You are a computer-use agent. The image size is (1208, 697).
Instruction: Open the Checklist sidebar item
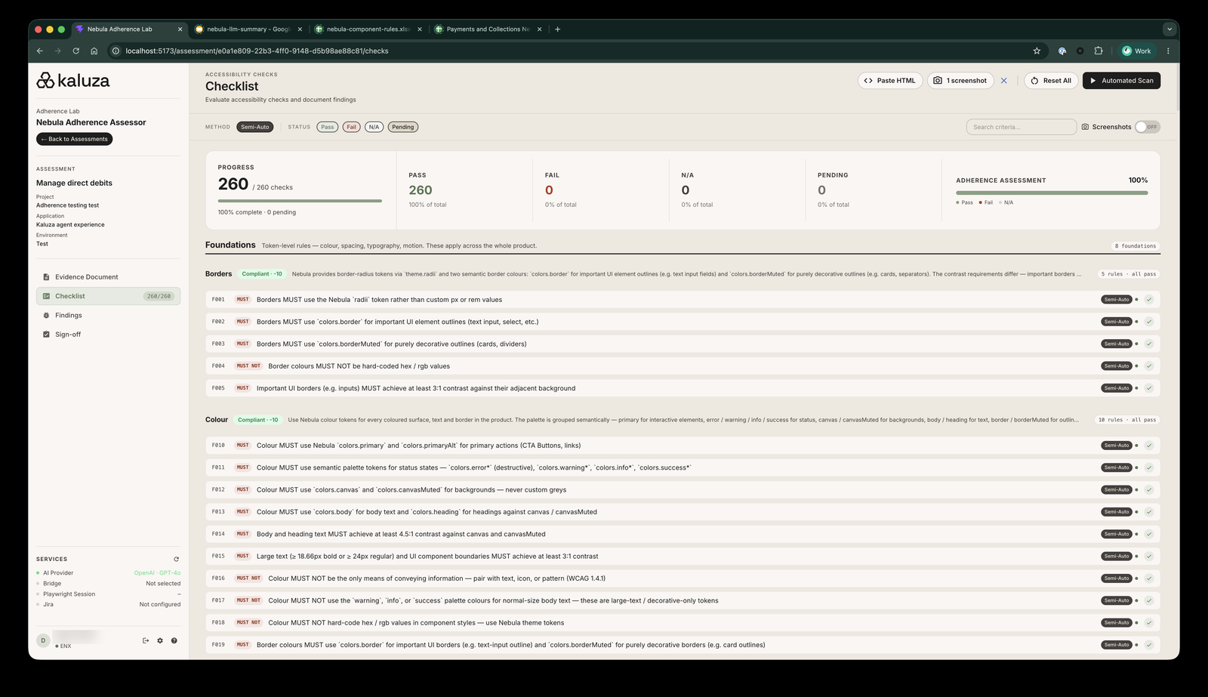108,296
